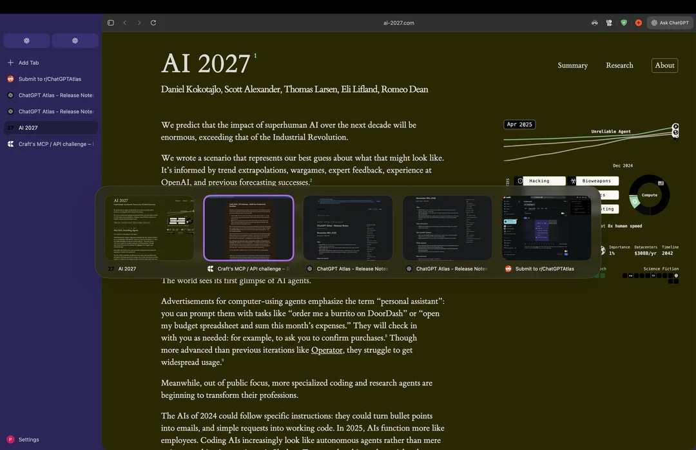Open footnote 8 after confirm purchases
Screen dimensions: 696x450
(386, 335)
